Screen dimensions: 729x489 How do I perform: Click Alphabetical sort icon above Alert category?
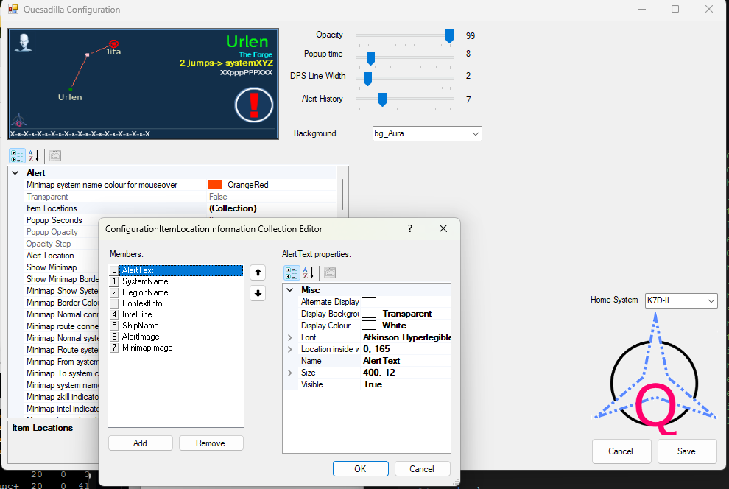tap(34, 155)
